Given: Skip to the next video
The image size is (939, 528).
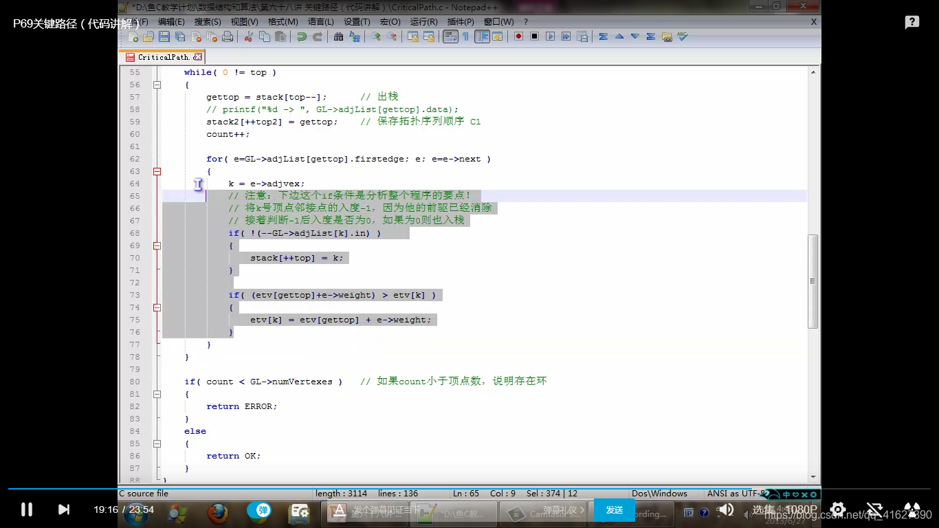Looking at the screenshot, I should click(63, 509).
